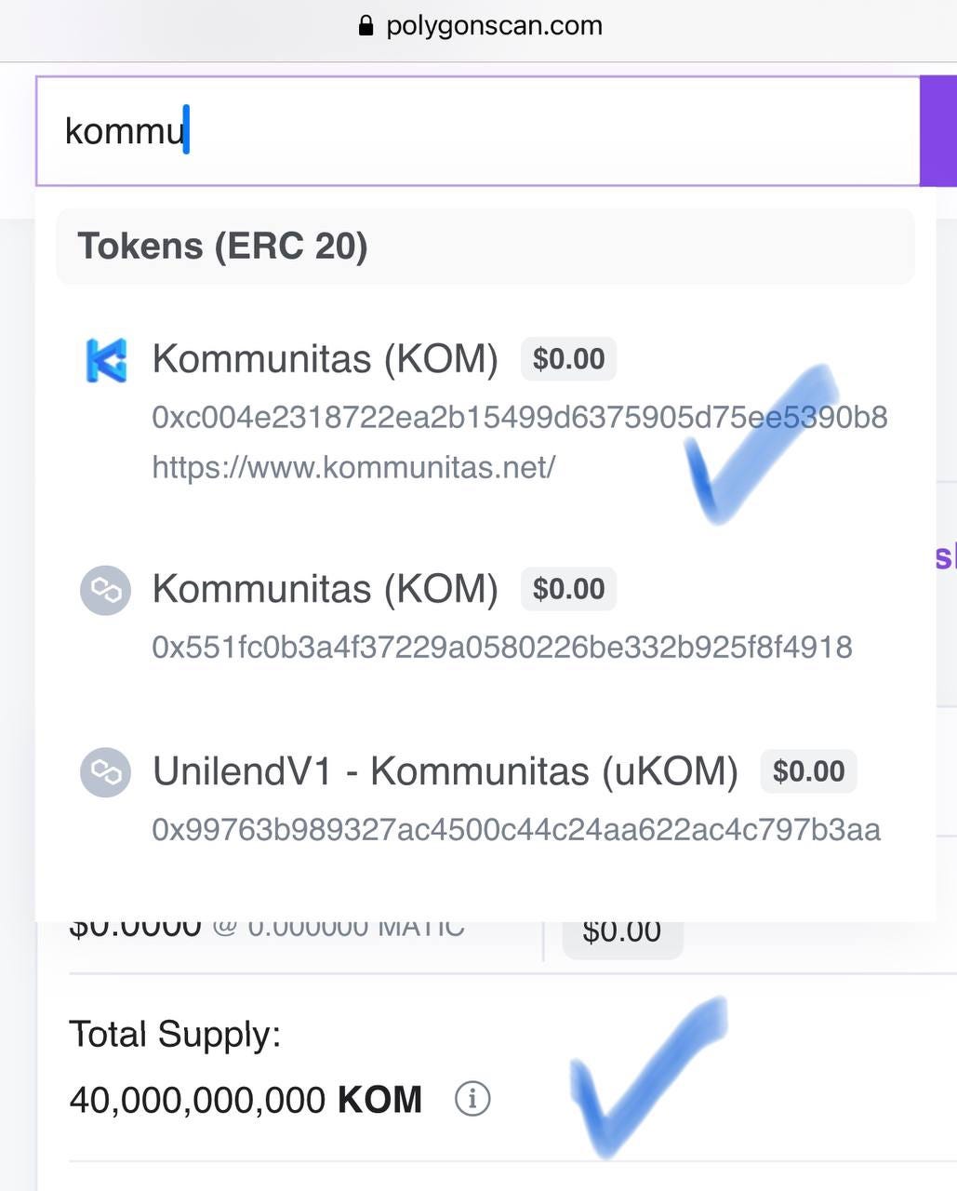The width and height of the screenshot is (957, 1191).
Task: Select the first Kommunitas (KOM) suggestion
Action: tap(326, 358)
